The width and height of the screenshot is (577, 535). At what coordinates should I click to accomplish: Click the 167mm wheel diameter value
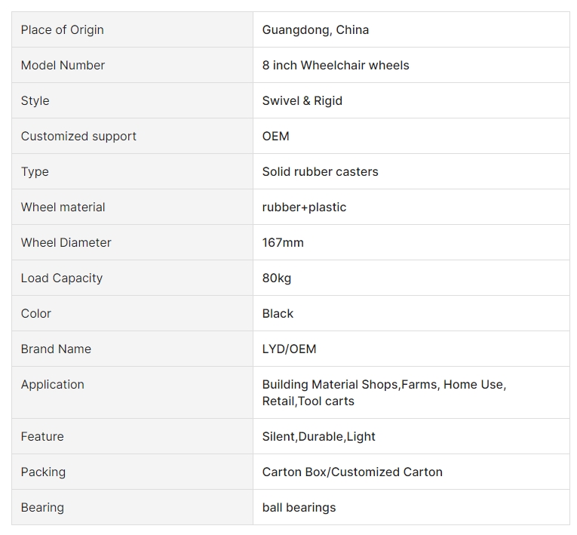click(283, 243)
